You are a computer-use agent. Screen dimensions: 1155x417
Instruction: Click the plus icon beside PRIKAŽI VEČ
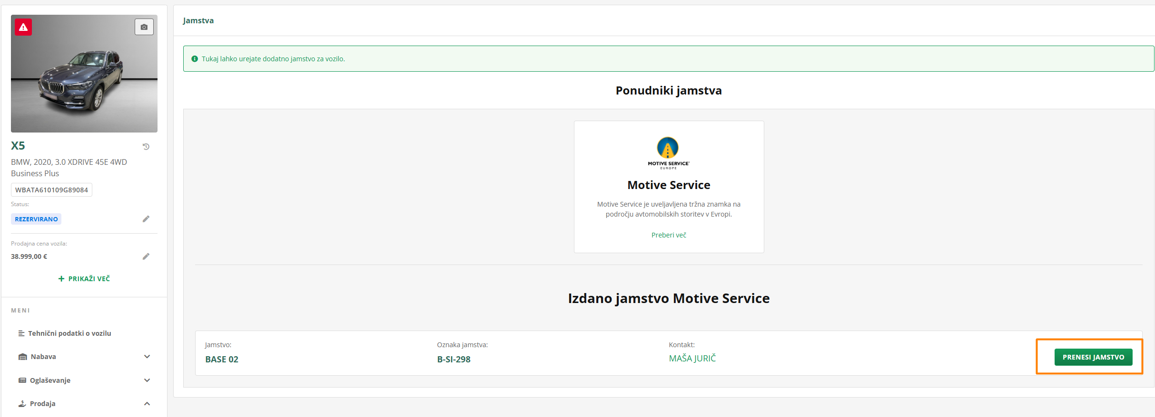pos(61,279)
